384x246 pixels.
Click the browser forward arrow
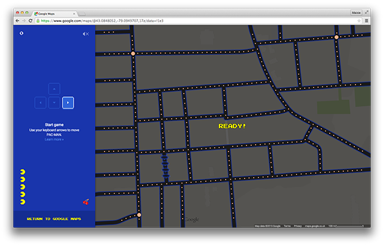(24, 21)
